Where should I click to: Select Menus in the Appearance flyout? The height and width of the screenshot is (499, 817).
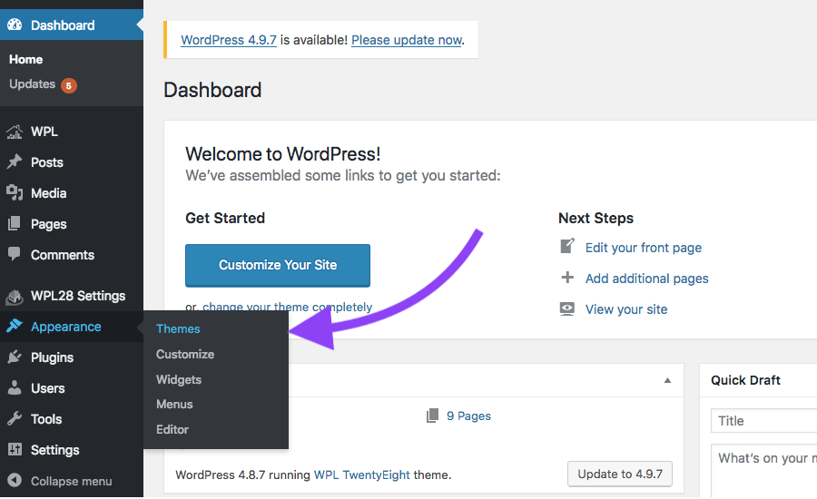(174, 405)
